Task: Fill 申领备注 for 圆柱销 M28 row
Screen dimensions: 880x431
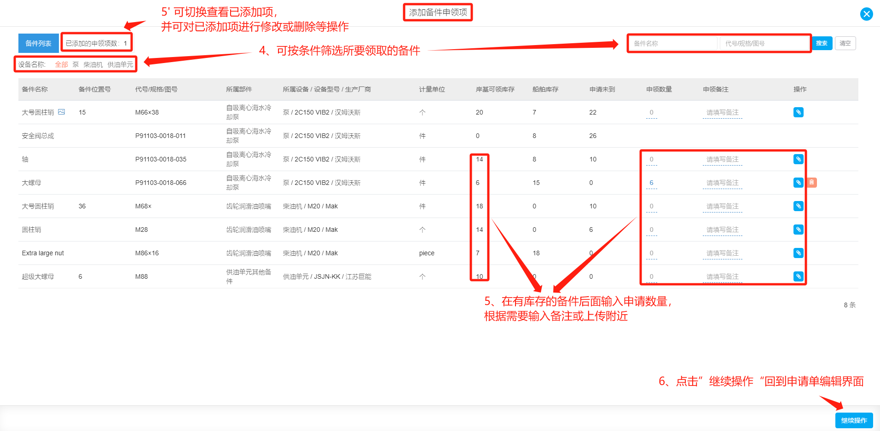Action: tap(722, 230)
